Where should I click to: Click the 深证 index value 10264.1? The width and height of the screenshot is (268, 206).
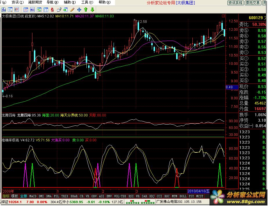(15, 202)
